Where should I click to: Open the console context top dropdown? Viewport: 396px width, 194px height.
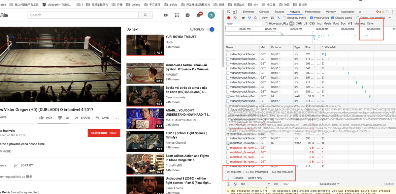click(x=255, y=184)
